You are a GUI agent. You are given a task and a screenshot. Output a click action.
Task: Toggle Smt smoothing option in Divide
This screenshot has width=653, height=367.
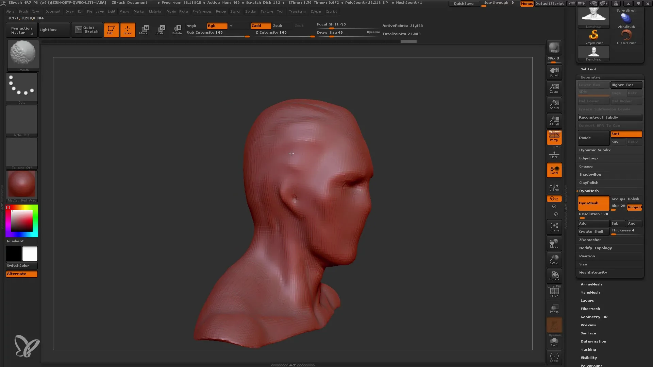tap(626, 134)
